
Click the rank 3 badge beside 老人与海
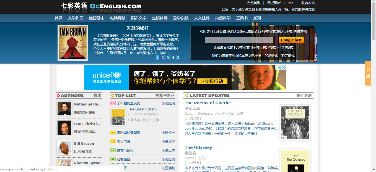point(113,141)
